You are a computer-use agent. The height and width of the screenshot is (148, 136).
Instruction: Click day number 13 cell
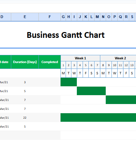[132, 65]
